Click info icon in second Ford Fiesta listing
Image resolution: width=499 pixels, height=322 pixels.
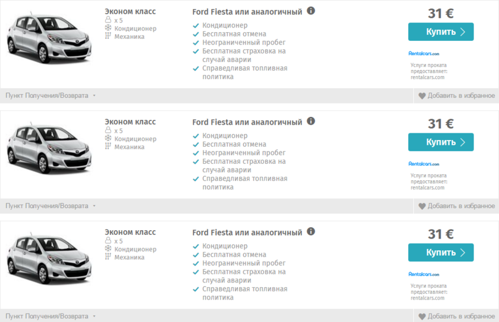311,121
